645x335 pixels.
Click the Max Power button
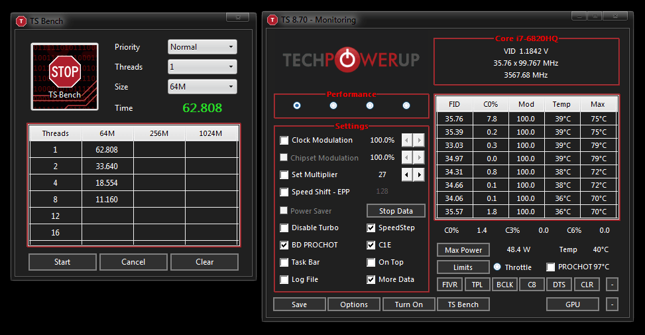[x=463, y=250]
